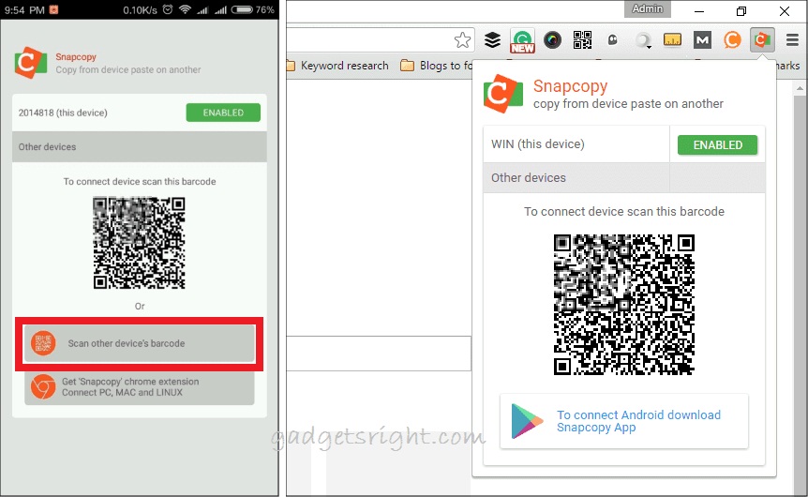
Task: Tap Other devices header on phone
Action: click(x=139, y=147)
